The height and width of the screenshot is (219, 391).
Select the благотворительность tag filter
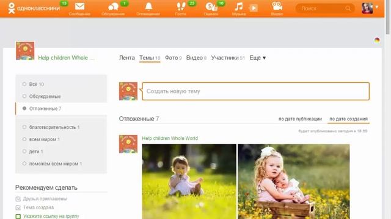pyautogui.click(x=61, y=127)
